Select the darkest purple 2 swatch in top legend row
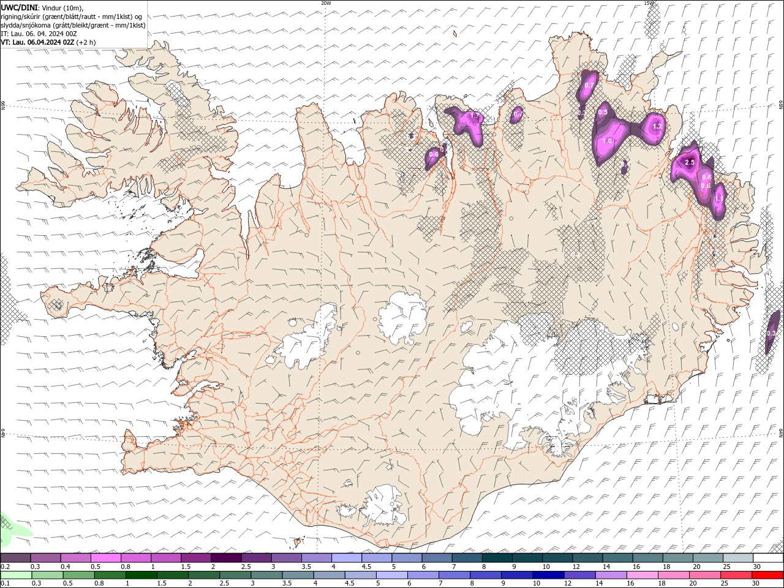Screen dimensions: 784x588 tap(226, 558)
